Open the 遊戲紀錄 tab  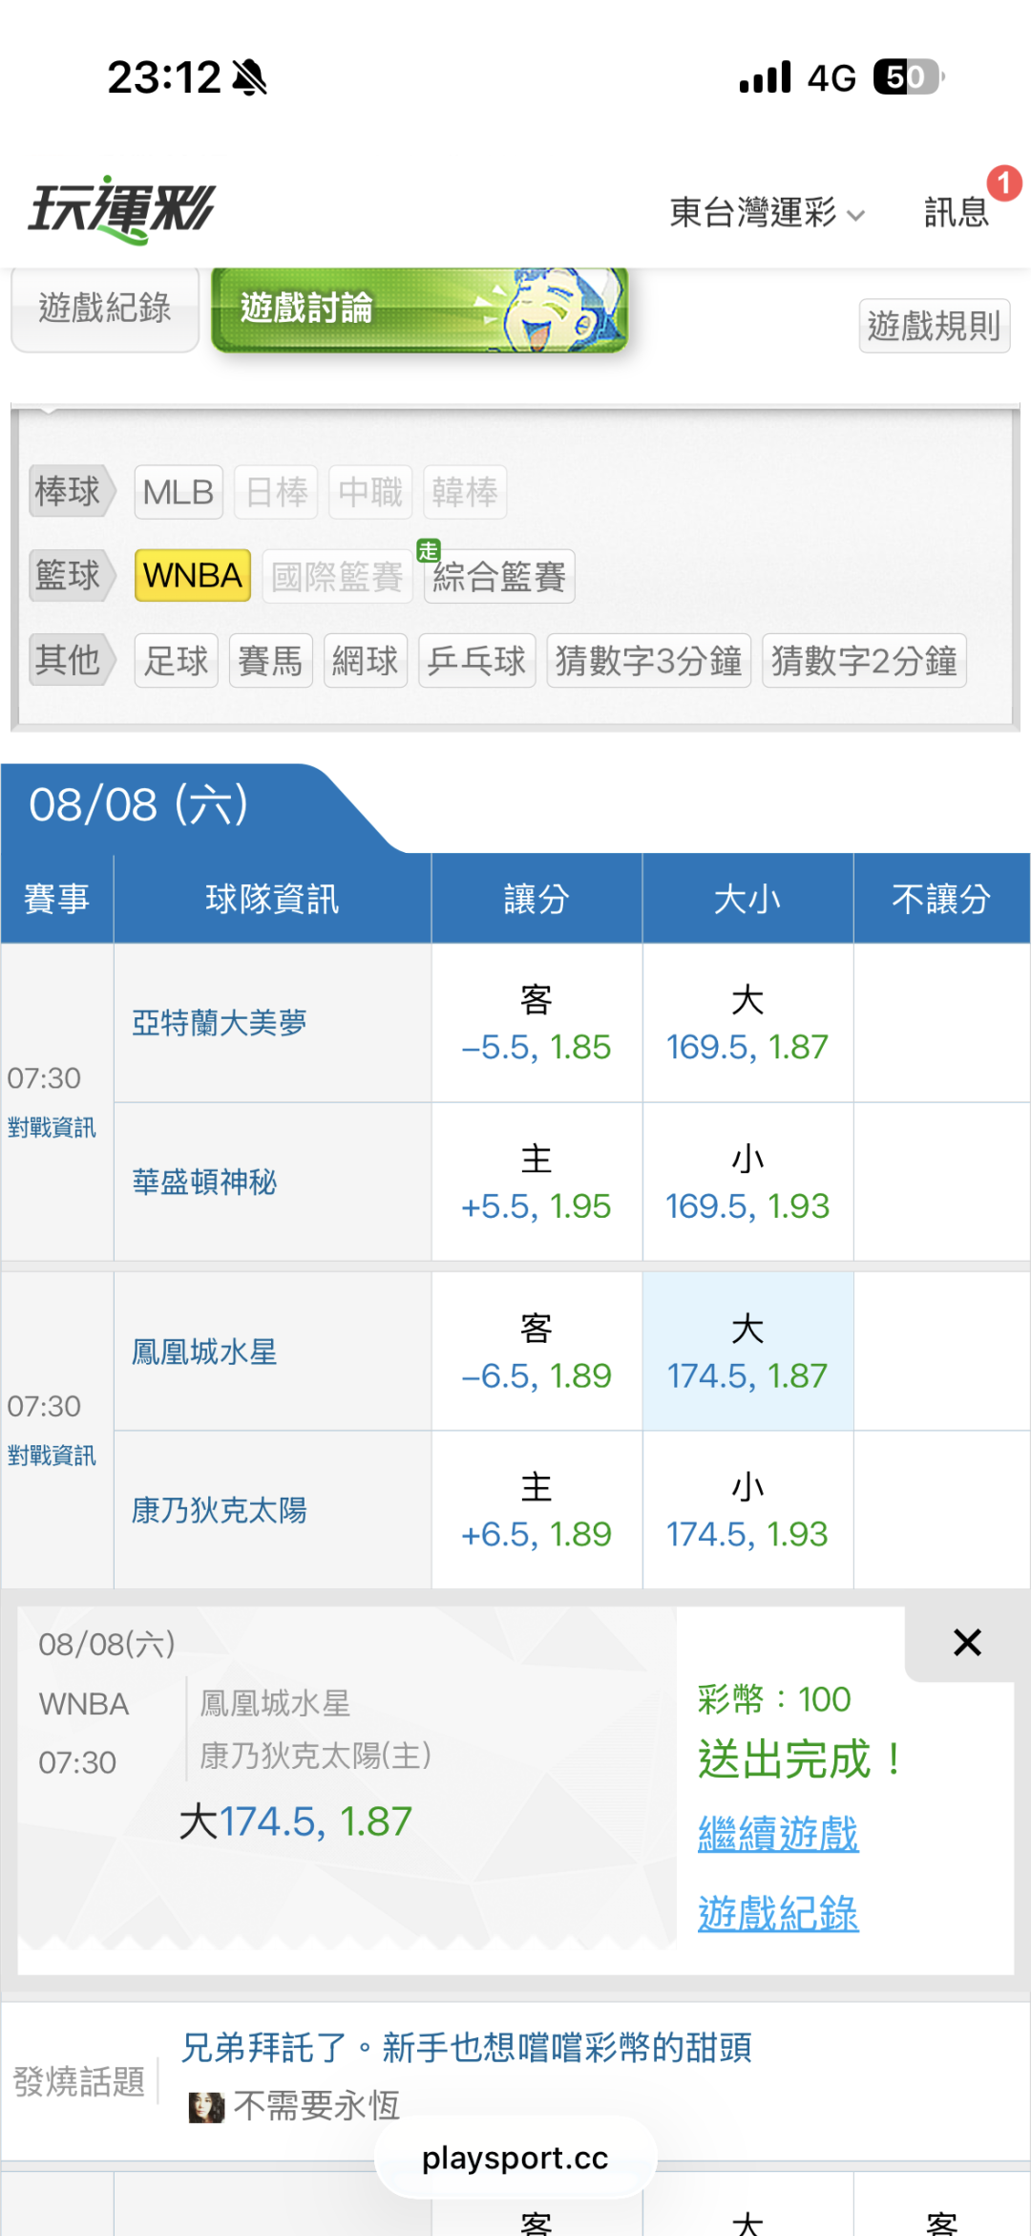(x=105, y=309)
